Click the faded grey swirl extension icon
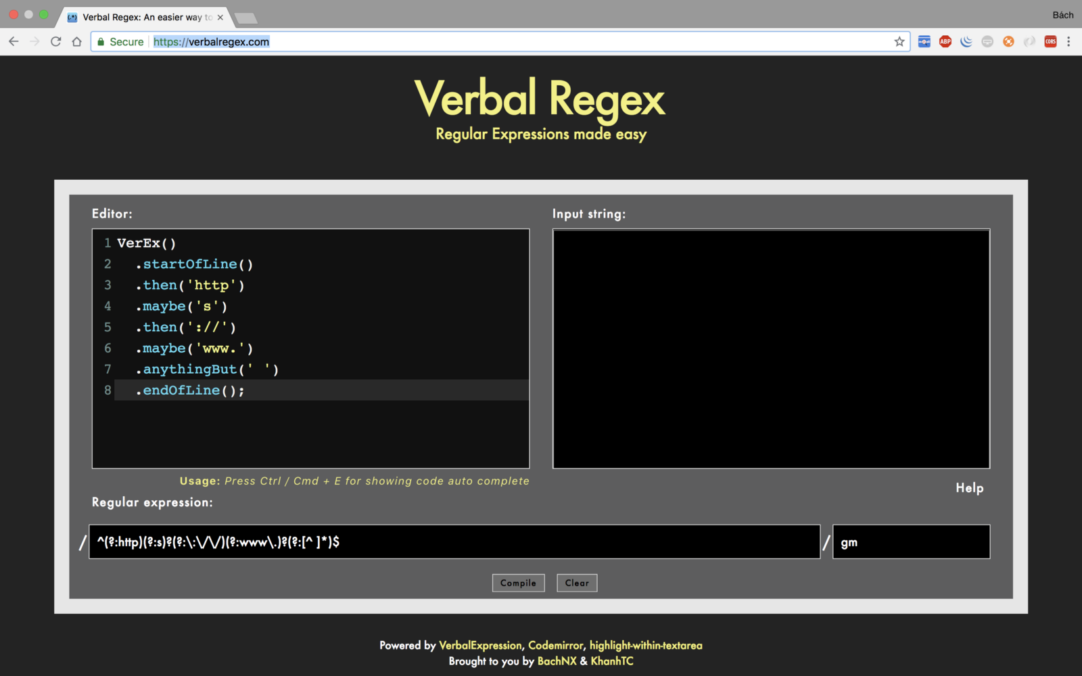Image resolution: width=1082 pixels, height=676 pixels. click(1029, 41)
